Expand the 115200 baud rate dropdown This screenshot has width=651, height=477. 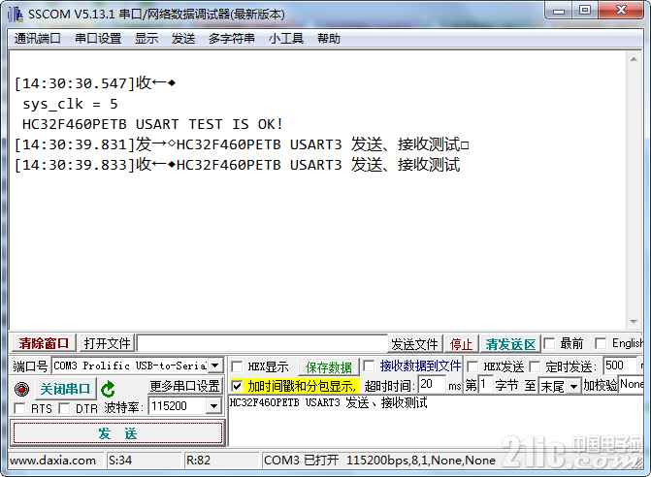click(x=213, y=405)
